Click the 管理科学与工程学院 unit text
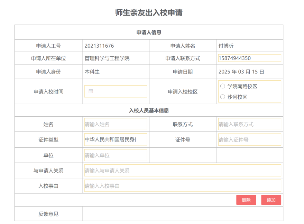 pos(107,58)
